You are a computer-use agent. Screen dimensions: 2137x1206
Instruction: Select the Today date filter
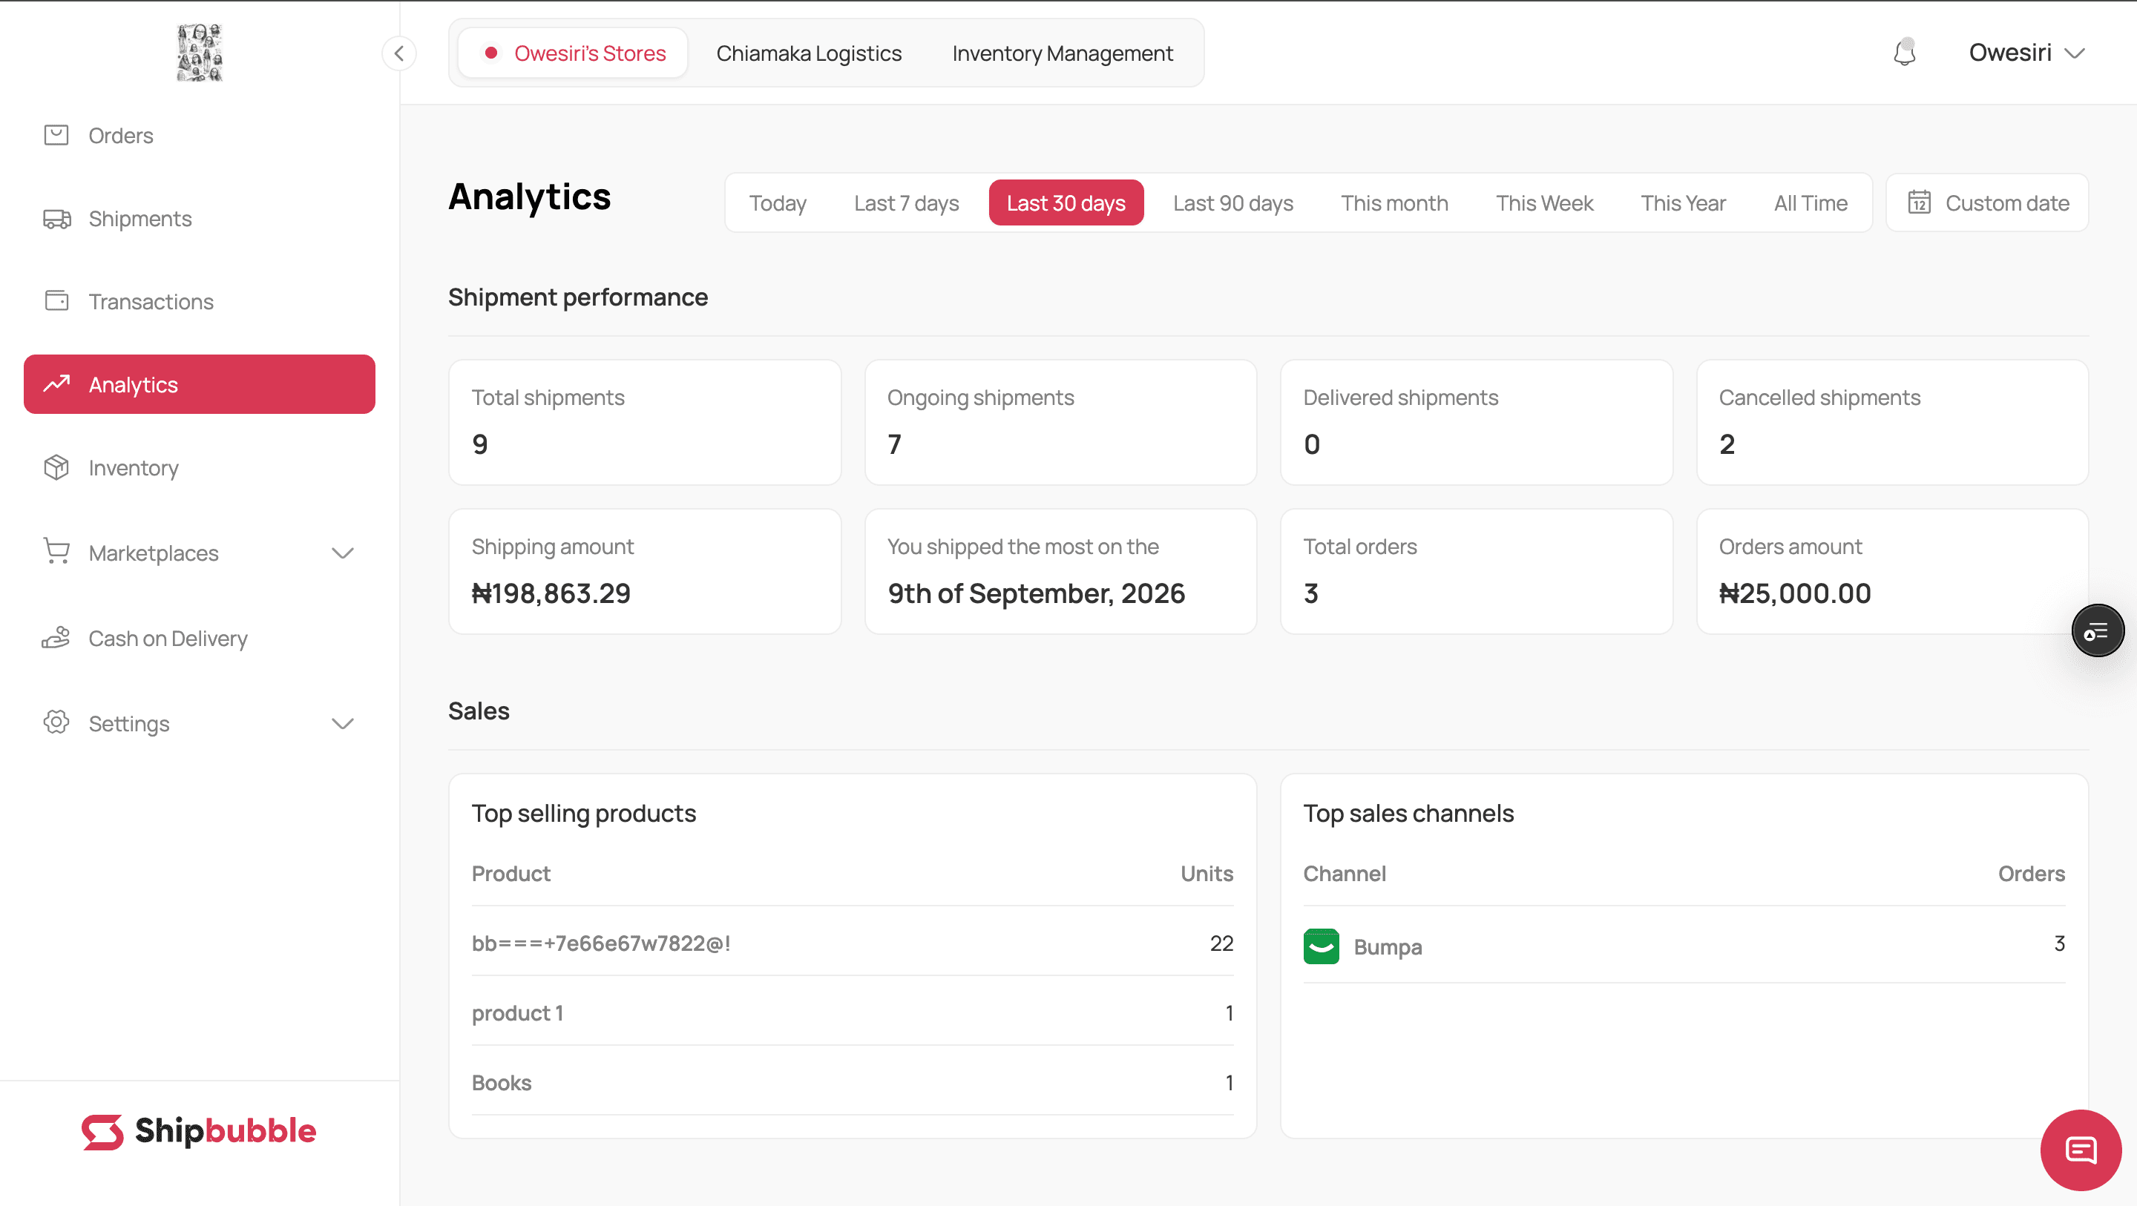click(x=778, y=203)
